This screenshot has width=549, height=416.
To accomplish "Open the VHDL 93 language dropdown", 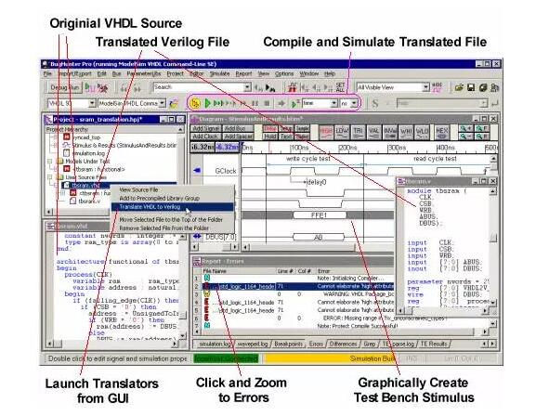I will pyautogui.click(x=72, y=103).
